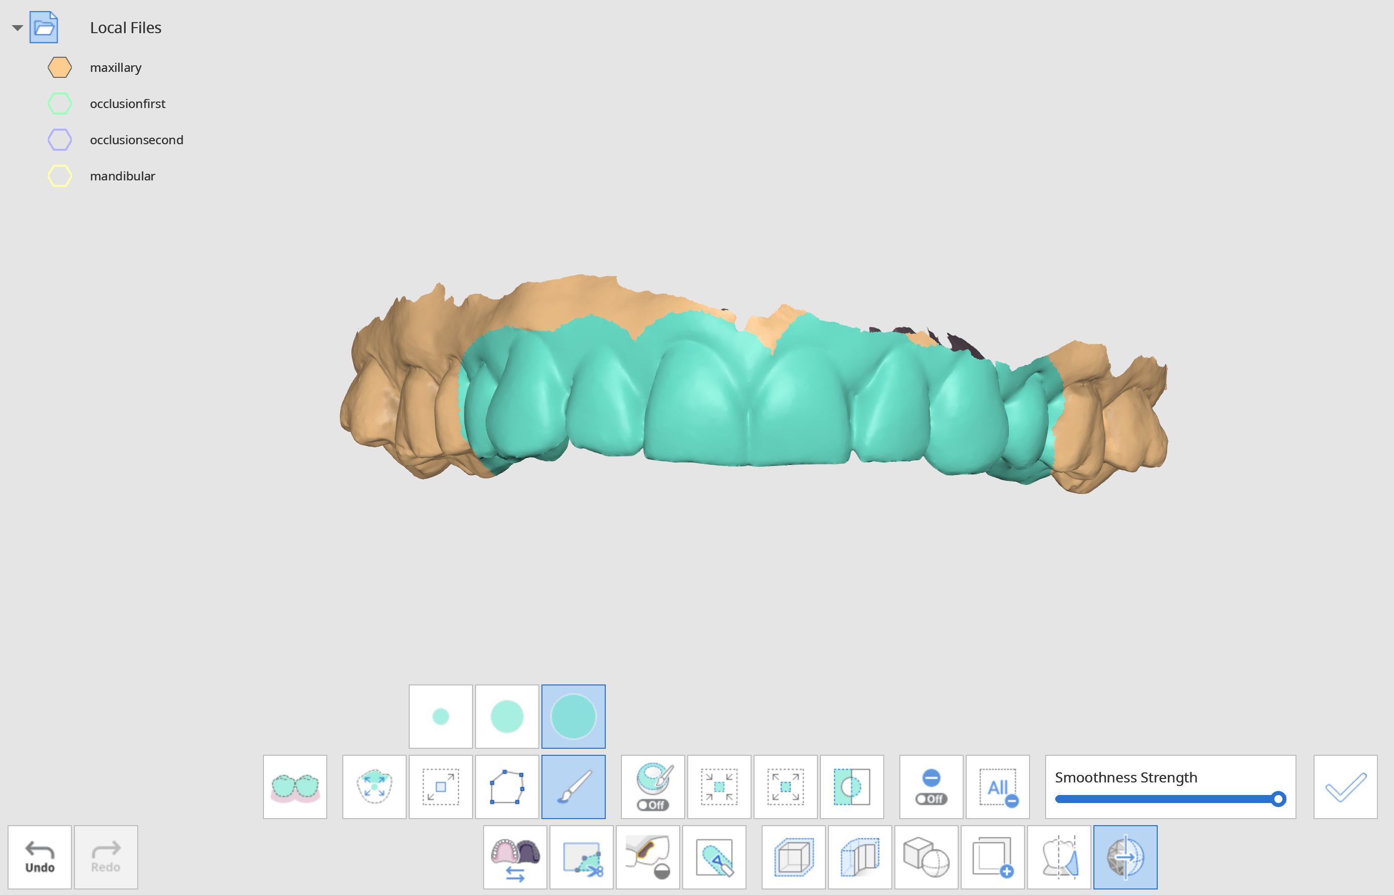Expand the selected area
The image size is (1394, 895).
(785, 787)
